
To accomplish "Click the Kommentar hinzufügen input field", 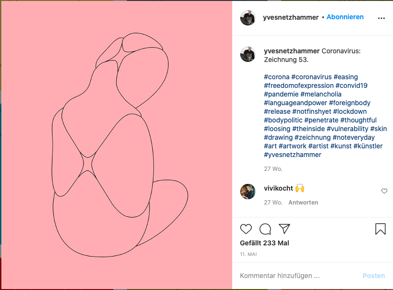I will pos(298,276).
